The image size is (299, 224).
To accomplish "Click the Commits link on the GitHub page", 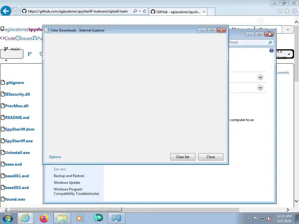I will pos(282,73).
